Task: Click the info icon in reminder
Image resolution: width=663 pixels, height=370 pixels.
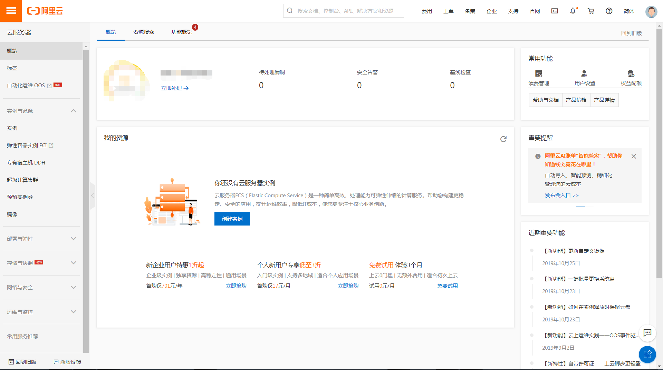Action: 538,156
